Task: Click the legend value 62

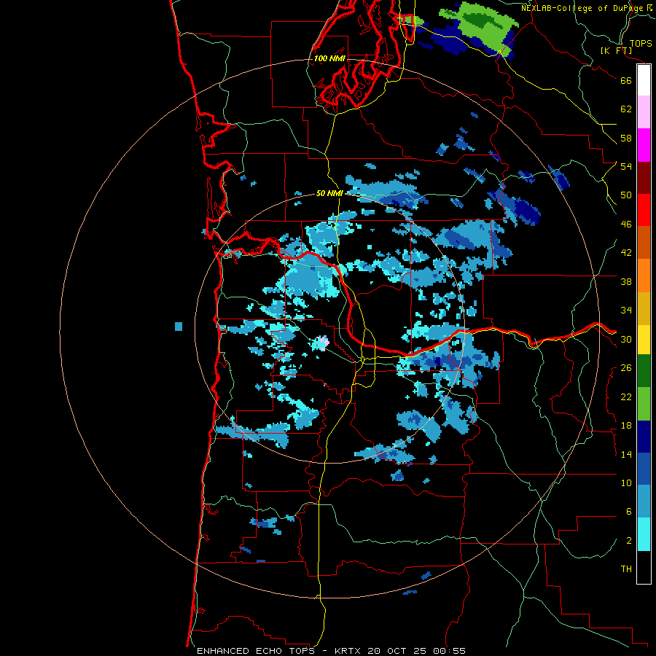Action: coord(626,109)
